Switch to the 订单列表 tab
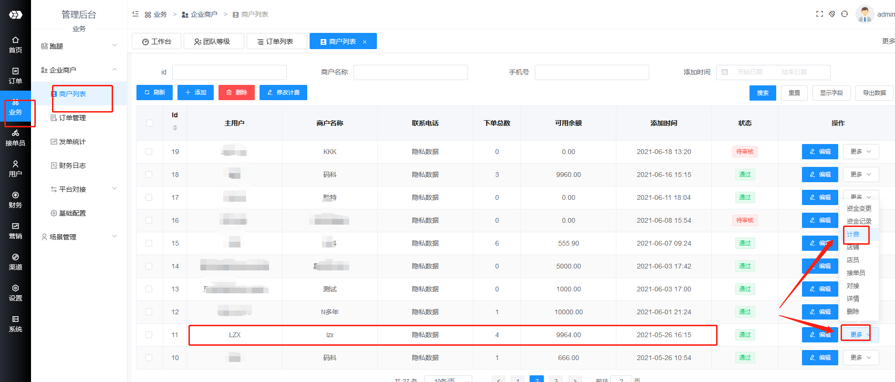The width and height of the screenshot is (895, 382). 277,41
